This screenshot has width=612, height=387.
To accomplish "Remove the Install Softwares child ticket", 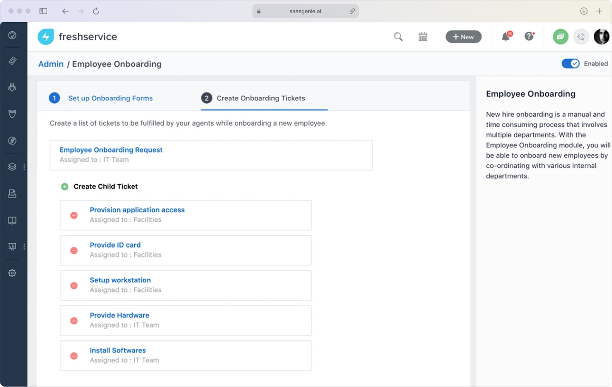I will point(74,356).
